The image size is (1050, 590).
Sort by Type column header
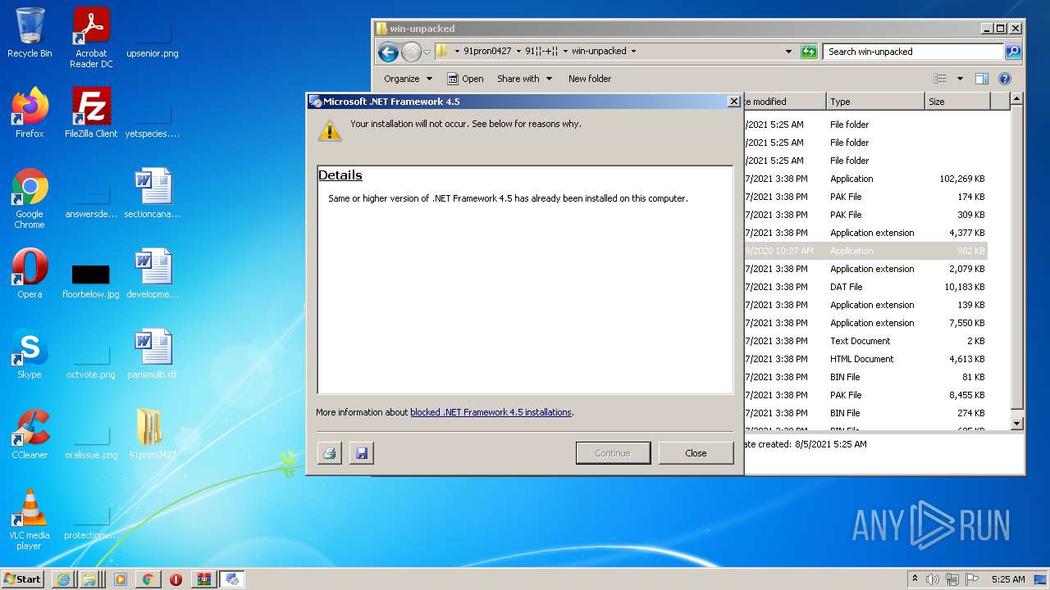(x=875, y=102)
